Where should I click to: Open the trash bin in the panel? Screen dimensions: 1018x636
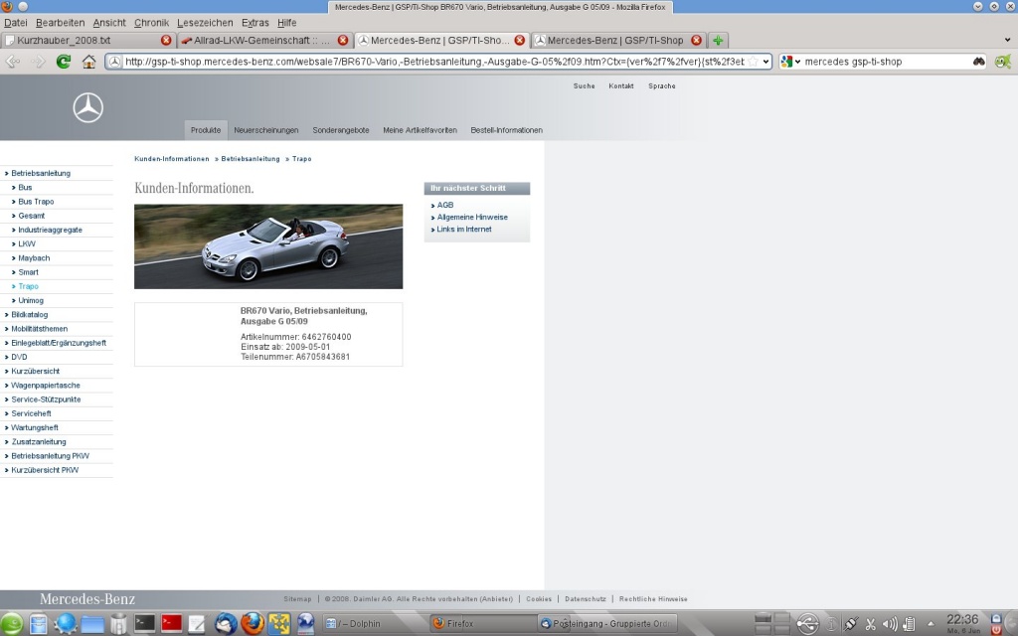(118, 624)
